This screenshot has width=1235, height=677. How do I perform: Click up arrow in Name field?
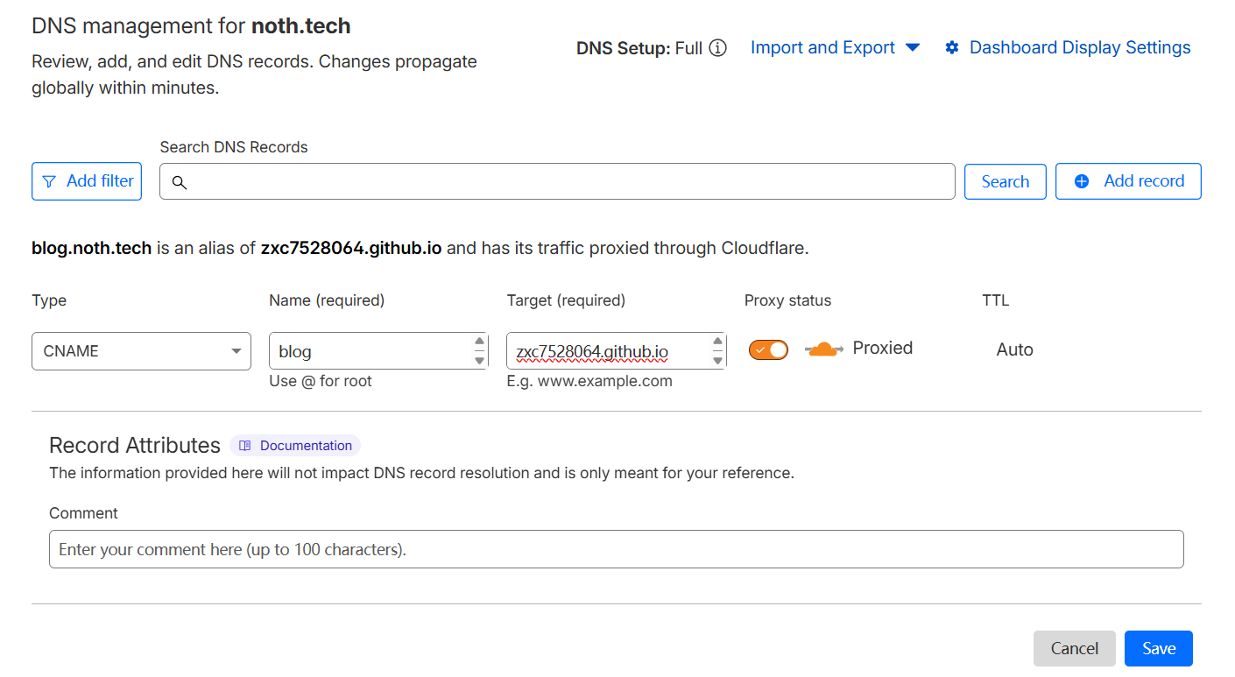tap(479, 342)
